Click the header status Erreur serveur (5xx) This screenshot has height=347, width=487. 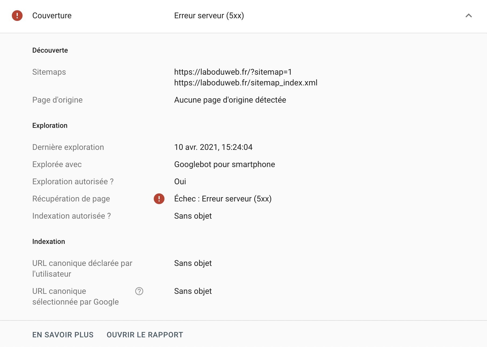click(209, 16)
